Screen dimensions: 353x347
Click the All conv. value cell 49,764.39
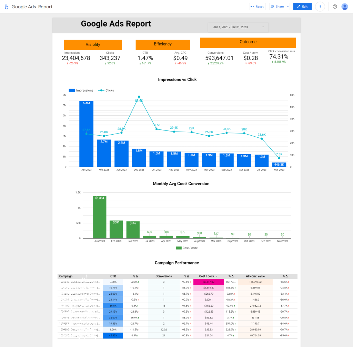click(x=255, y=336)
